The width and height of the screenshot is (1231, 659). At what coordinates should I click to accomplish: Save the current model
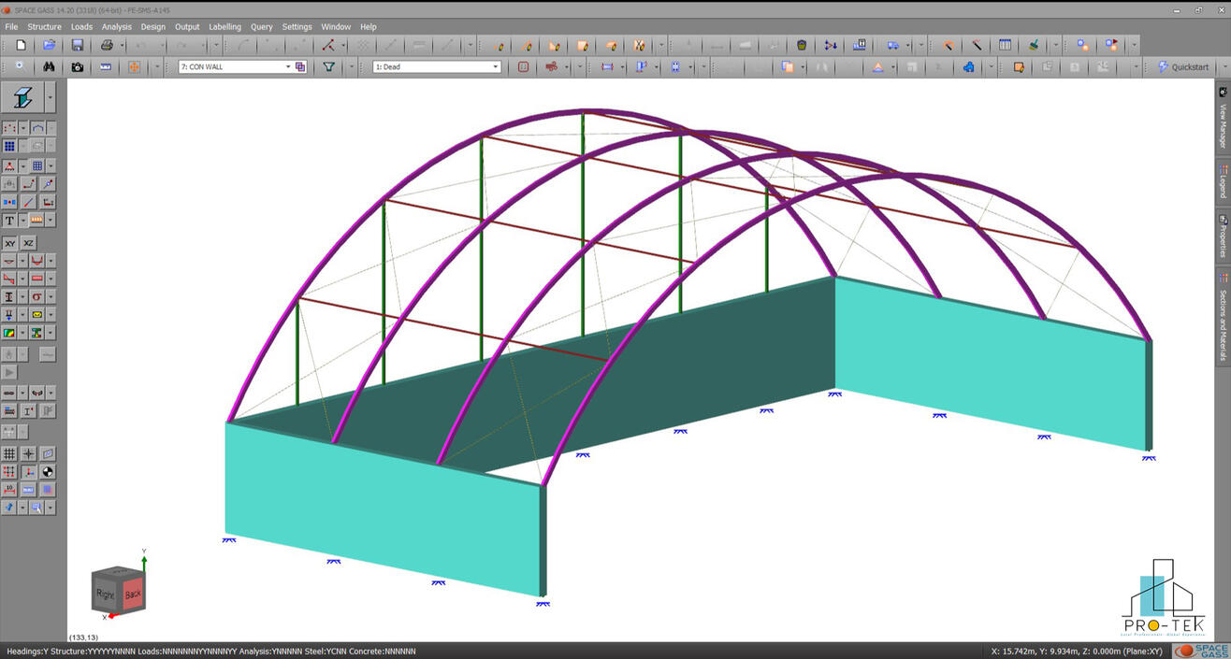coord(77,45)
